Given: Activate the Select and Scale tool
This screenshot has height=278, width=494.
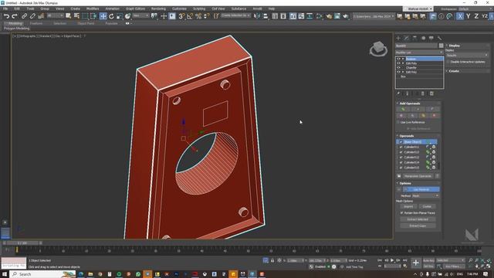Looking at the screenshot, I should click(x=120, y=16).
